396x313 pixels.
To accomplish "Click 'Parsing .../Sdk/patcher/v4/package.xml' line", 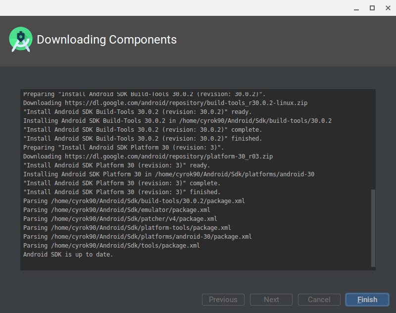I will click(x=120, y=219).
